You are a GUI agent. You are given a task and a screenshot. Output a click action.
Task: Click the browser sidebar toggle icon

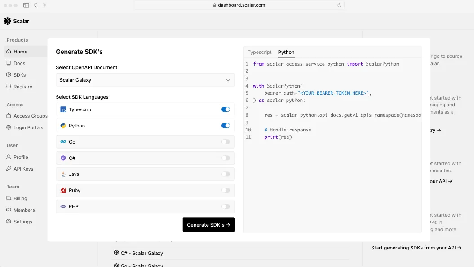26,5
